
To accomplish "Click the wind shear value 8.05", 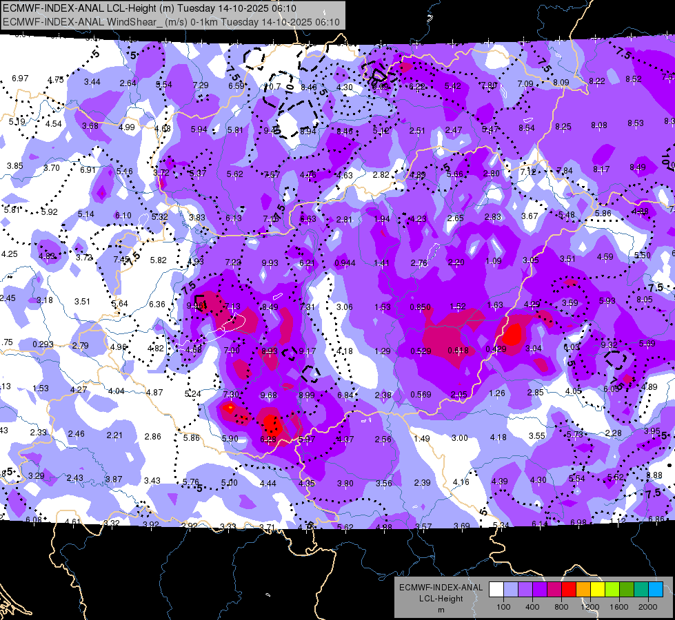I will pos(645,300).
